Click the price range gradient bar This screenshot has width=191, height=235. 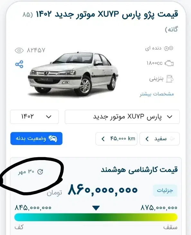[x=96, y=217]
